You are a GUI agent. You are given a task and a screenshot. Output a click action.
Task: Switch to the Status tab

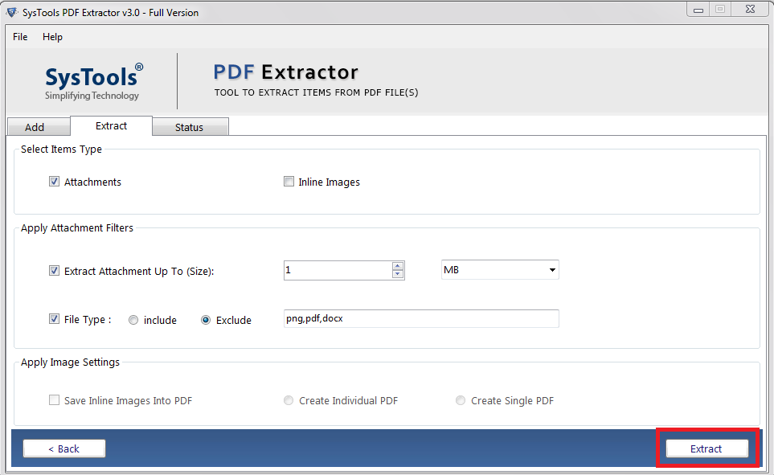[x=190, y=127]
